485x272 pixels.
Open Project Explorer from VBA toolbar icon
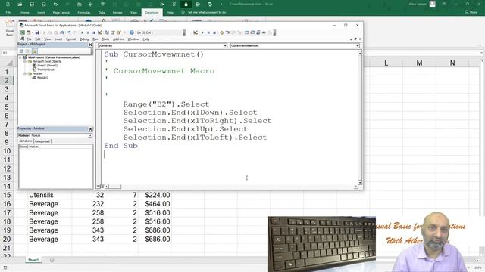(x=107, y=32)
